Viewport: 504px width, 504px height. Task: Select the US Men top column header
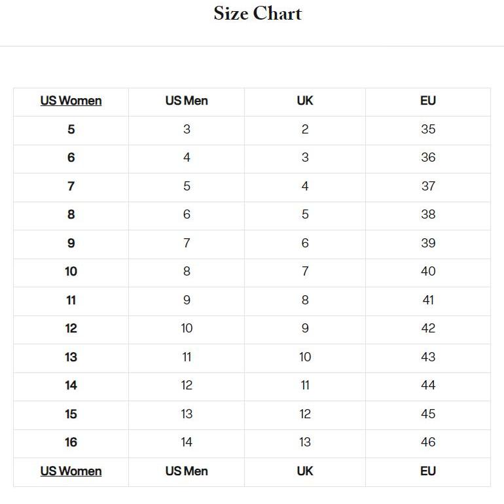(187, 101)
